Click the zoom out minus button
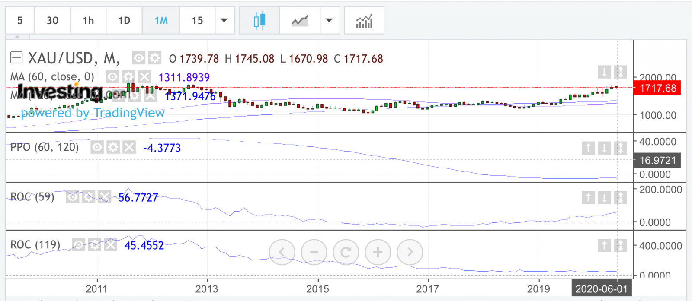The width and height of the screenshot is (692, 301). (x=314, y=252)
